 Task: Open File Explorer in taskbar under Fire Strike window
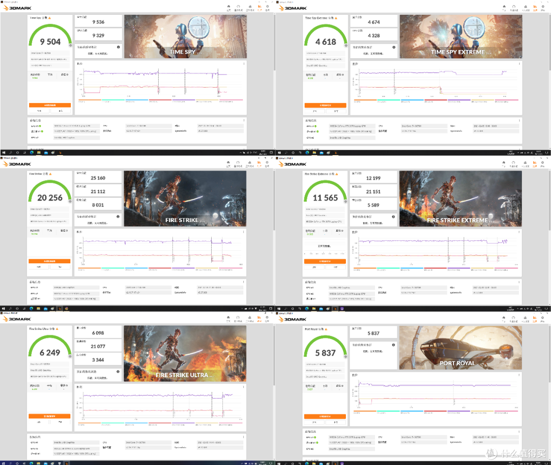[x=38, y=309]
